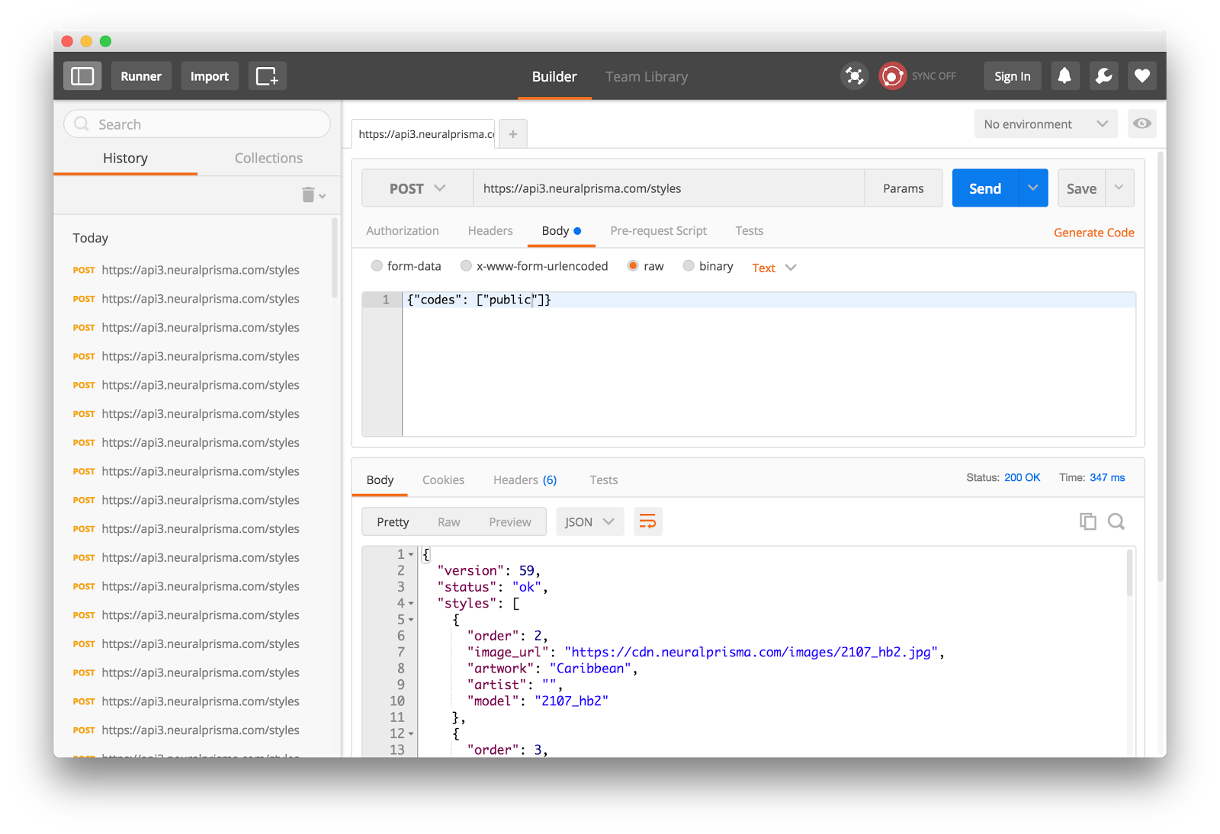
Task: Click the response body vertical scrollbar
Action: click(1129, 573)
